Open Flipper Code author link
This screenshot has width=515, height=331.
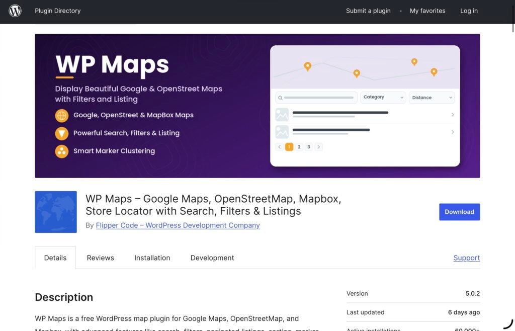tap(178, 225)
